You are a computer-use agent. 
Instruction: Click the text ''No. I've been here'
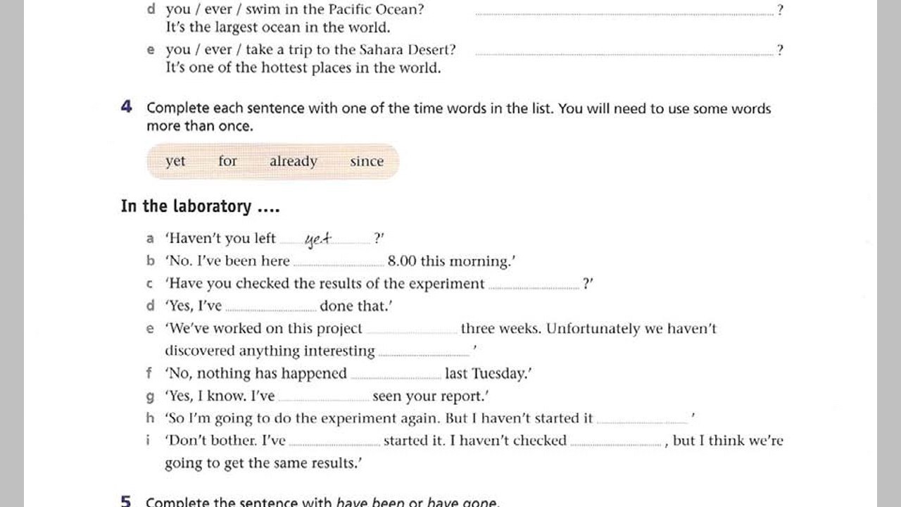click(227, 261)
